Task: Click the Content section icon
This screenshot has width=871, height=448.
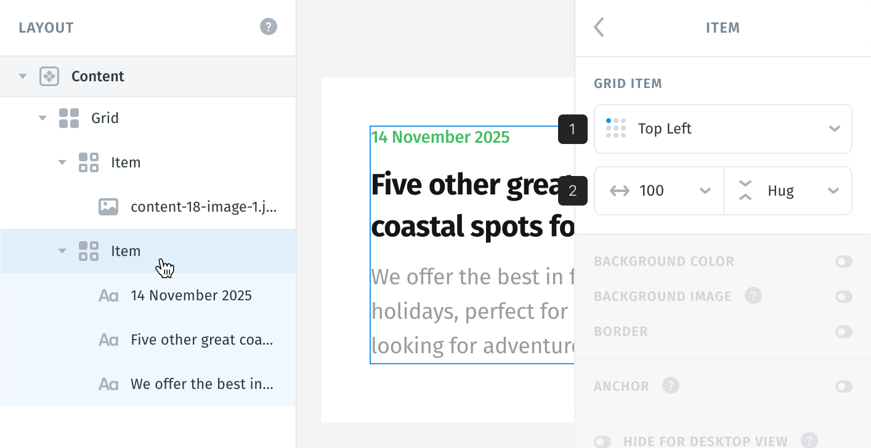Action: point(49,76)
